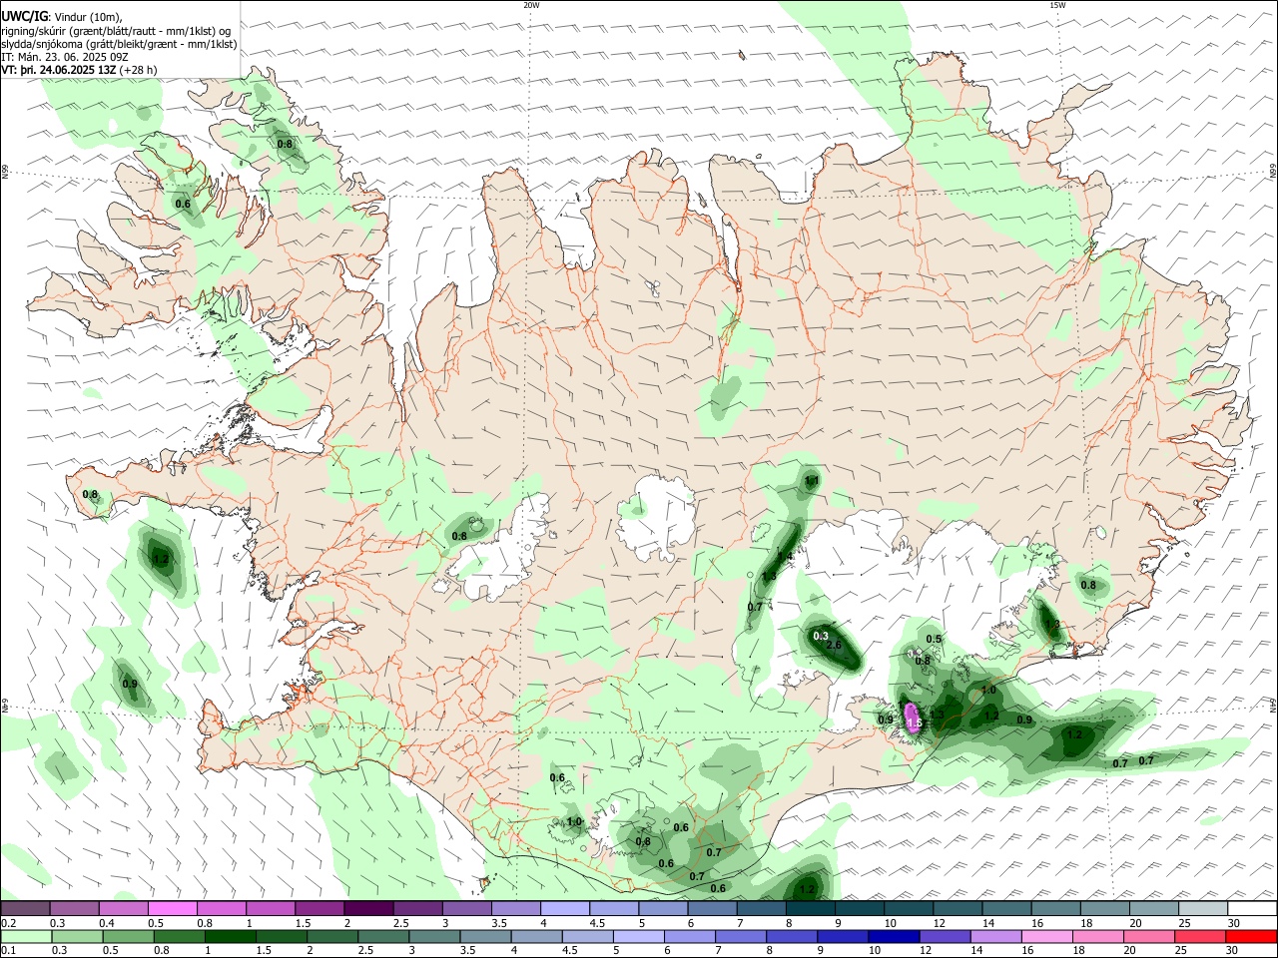Click the '12' label in the lower legend row
The image size is (1278, 958).
tap(926, 951)
